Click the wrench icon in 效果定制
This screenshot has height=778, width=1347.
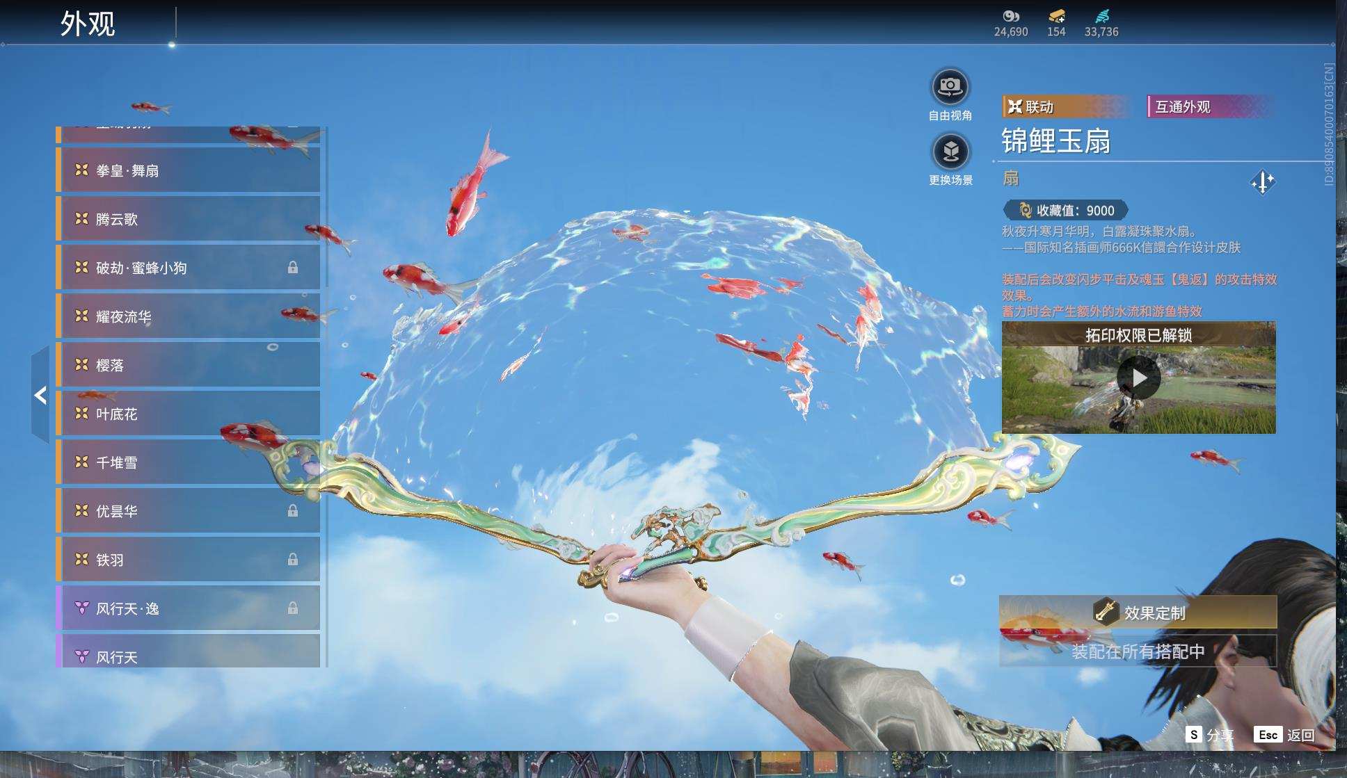(1105, 612)
